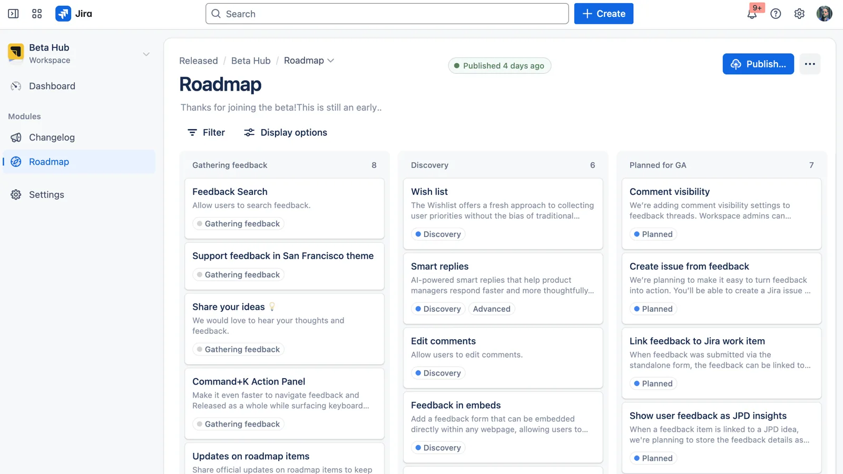The width and height of the screenshot is (843, 474).
Task: Open the Smart replies card
Action: point(503,289)
